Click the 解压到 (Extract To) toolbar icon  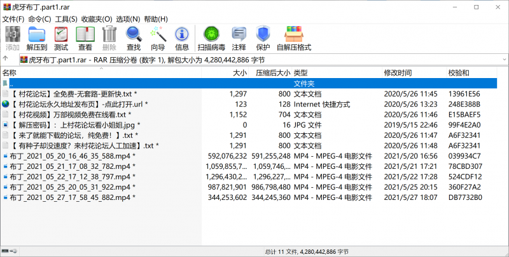(x=37, y=38)
